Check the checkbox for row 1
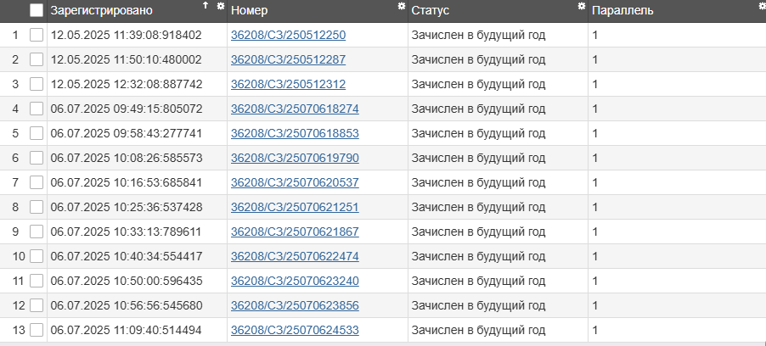The image size is (766, 346). coord(37,36)
